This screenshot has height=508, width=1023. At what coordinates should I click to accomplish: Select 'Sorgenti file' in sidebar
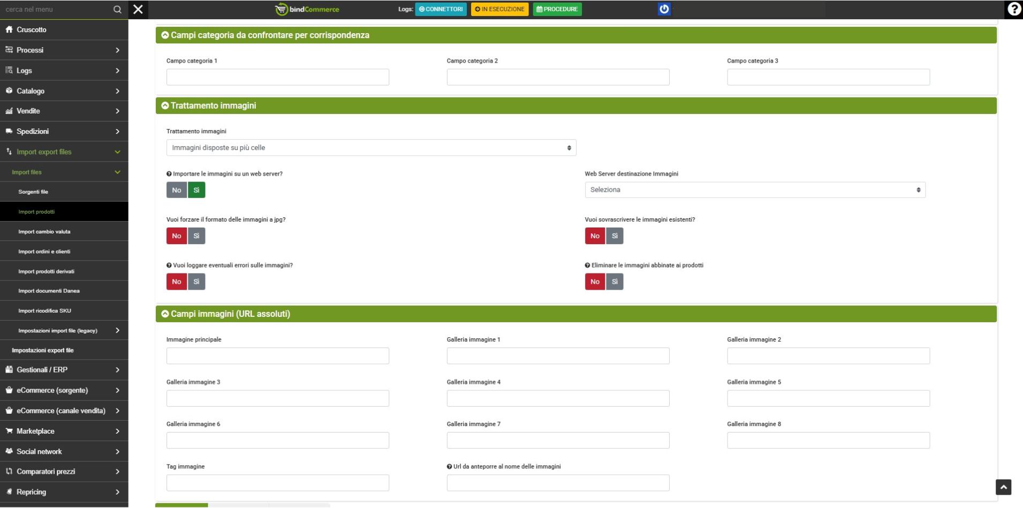point(33,192)
